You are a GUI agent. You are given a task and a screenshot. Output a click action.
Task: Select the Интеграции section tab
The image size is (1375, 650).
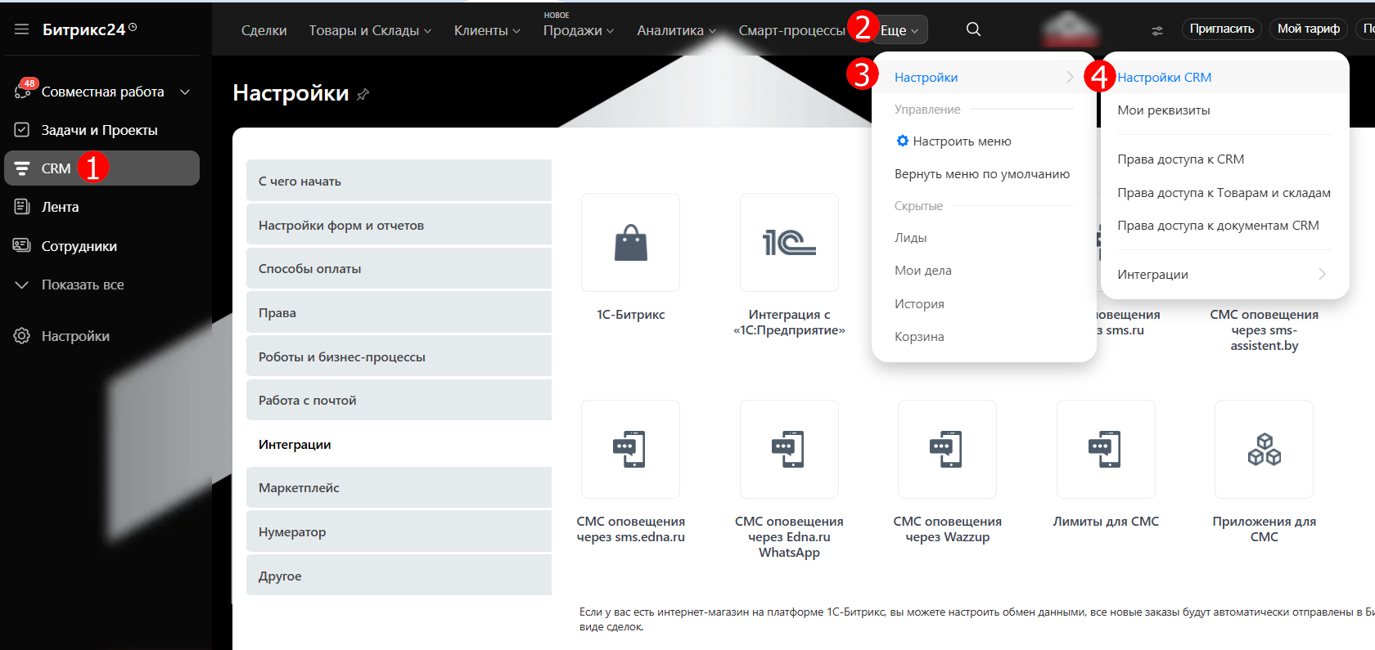click(399, 444)
